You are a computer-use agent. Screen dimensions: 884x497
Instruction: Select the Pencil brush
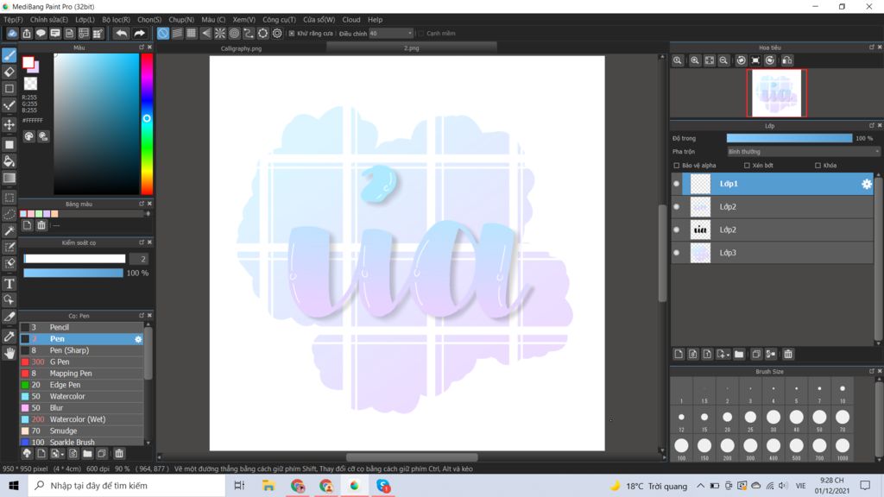81,327
